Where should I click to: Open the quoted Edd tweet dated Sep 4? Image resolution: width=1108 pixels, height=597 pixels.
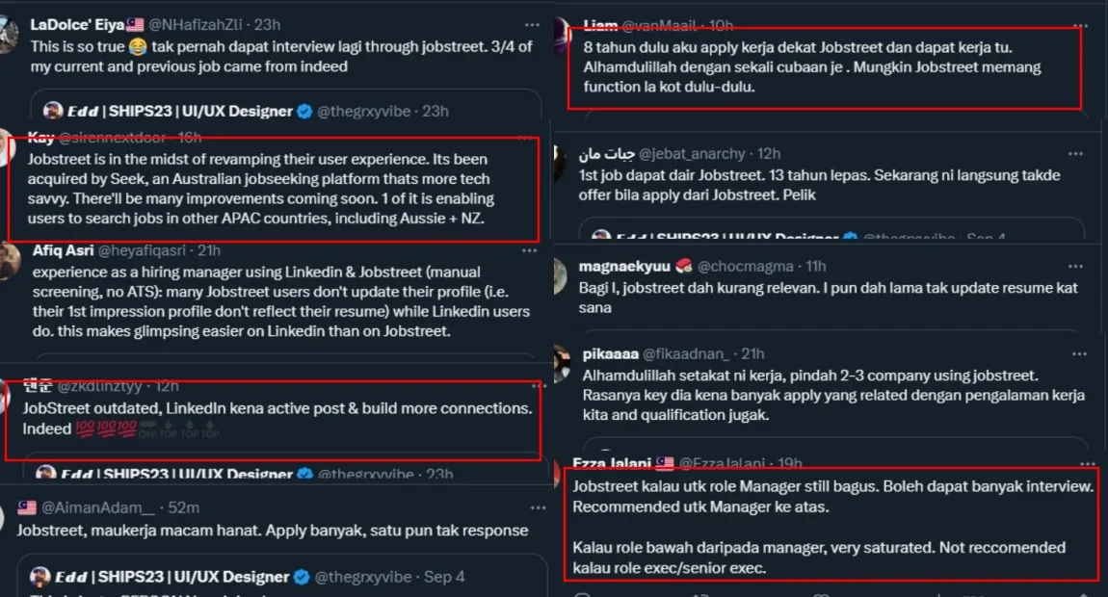[x=281, y=575]
